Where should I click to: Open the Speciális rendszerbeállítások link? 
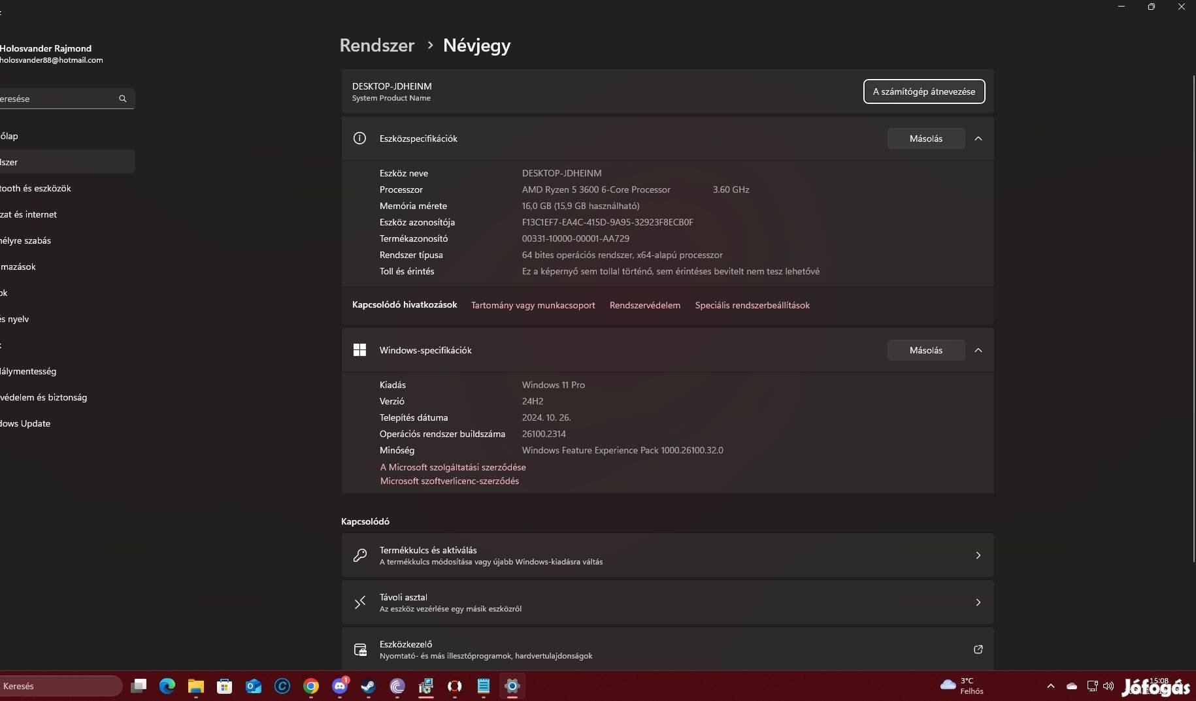tap(752, 305)
